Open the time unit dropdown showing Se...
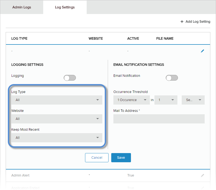 point(193,100)
